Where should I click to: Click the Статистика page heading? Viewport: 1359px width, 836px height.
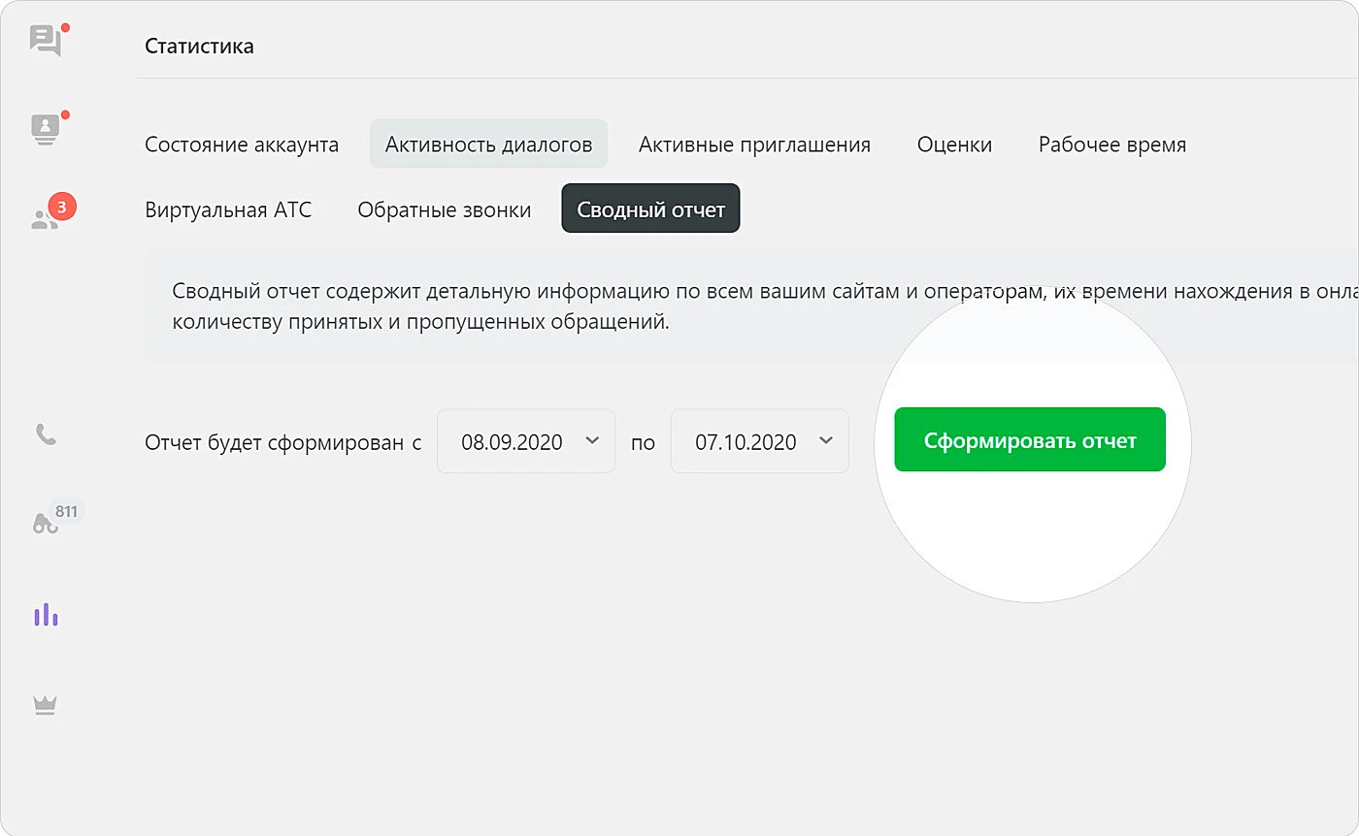(x=200, y=46)
